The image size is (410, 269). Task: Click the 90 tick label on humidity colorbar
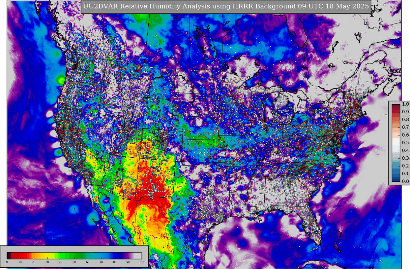tap(128, 262)
